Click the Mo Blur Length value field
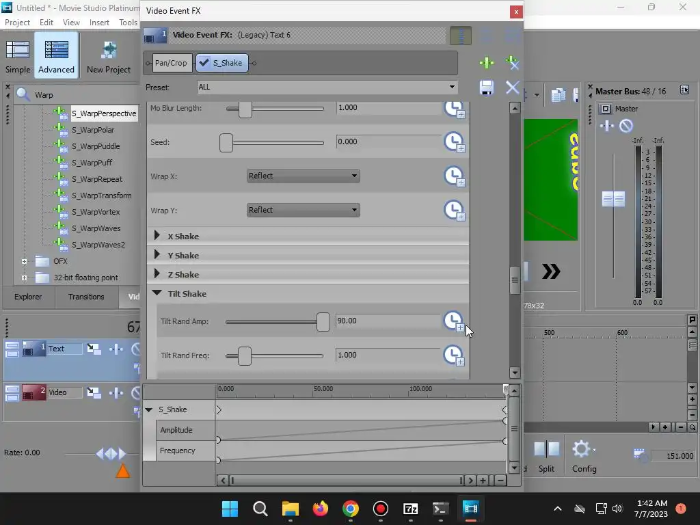Screen dimensions: 700x525 (388, 107)
